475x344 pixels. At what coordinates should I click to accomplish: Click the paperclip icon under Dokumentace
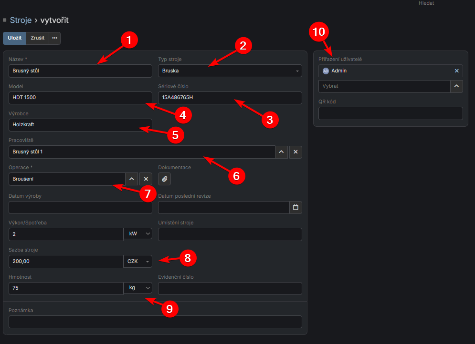click(x=164, y=179)
